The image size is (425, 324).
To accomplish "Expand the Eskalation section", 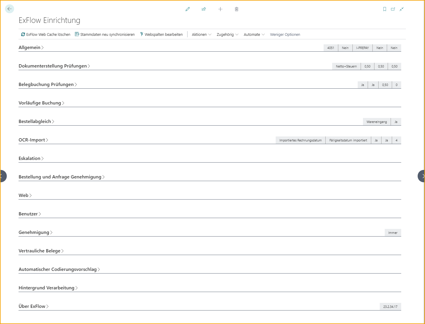I will coord(31,158).
